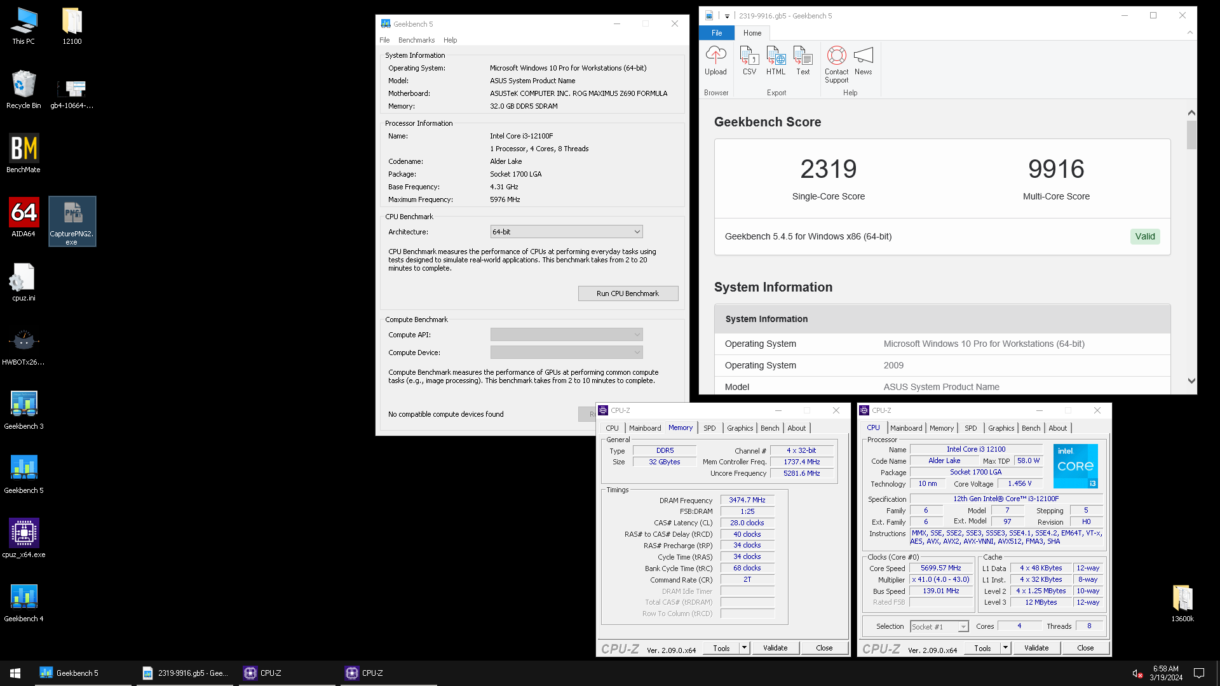Open News in Geekbench ribbon
The width and height of the screenshot is (1220, 686).
pyautogui.click(x=863, y=61)
